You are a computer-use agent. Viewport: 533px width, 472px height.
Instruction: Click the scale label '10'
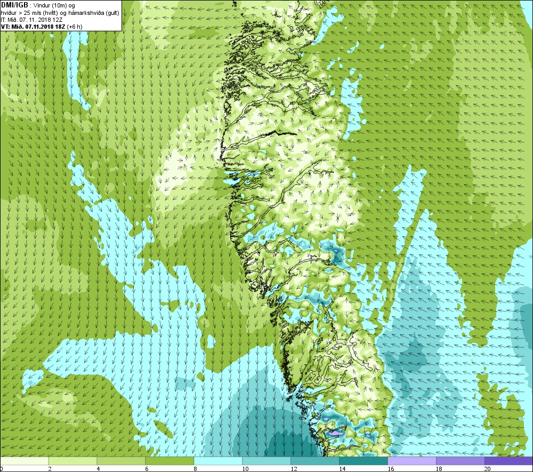[245, 469]
